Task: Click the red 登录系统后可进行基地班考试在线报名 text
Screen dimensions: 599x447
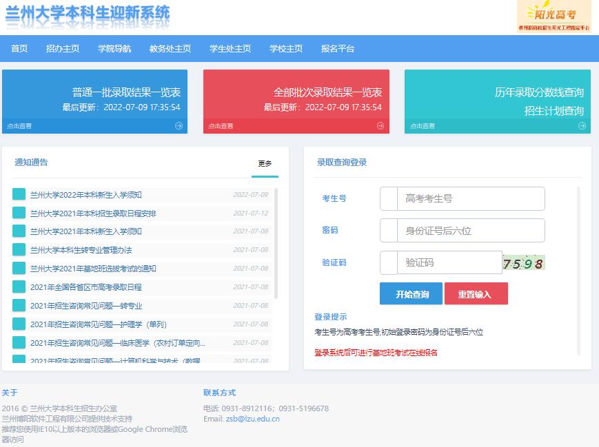Action: (x=376, y=353)
